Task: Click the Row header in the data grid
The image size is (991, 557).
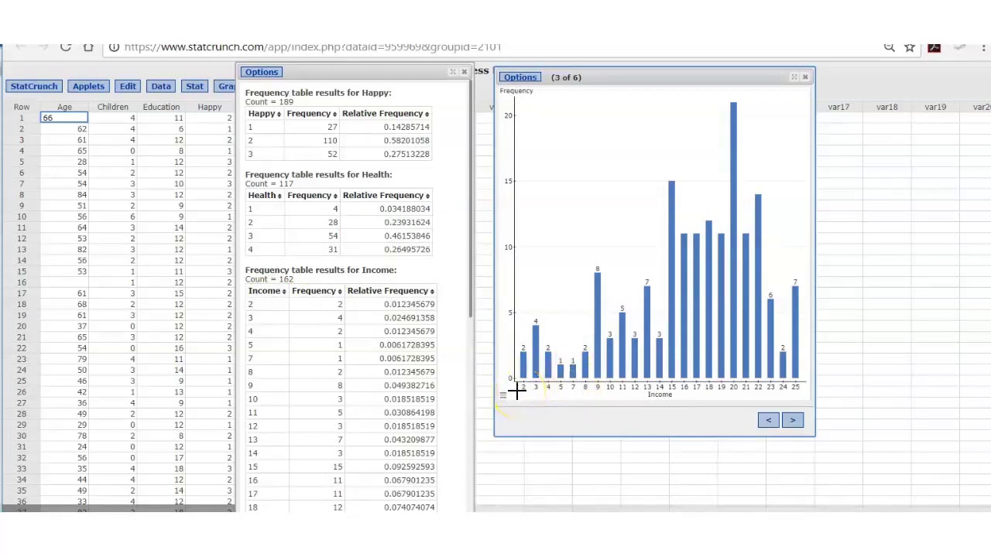Action: 22,107
